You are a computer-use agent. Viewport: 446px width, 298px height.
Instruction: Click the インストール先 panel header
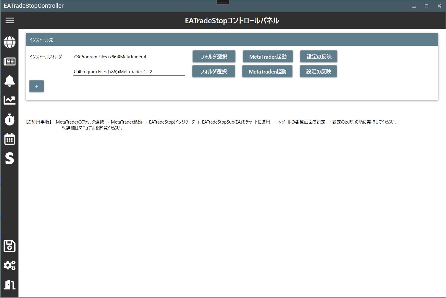point(232,40)
